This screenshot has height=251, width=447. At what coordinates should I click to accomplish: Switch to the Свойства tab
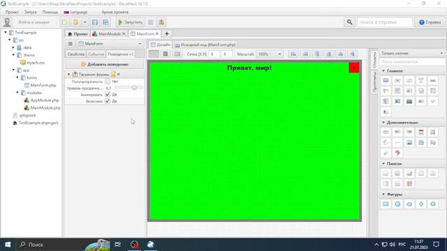point(76,54)
